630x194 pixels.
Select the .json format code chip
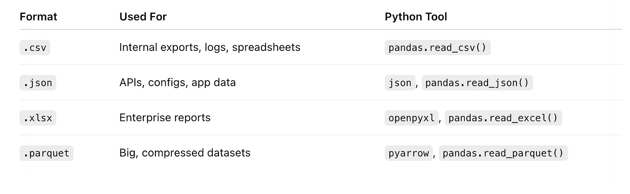coord(38,83)
